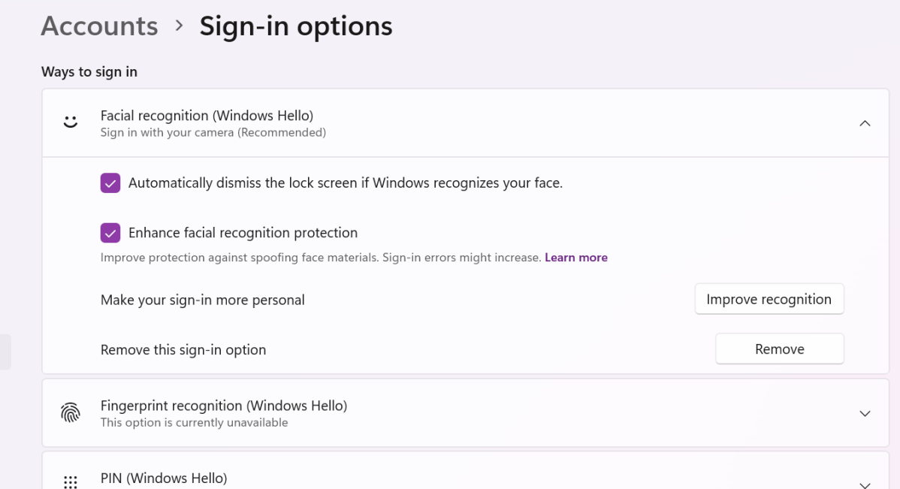The image size is (900, 489).
Task: Expand the PIN (Windows Hello) chevron
Action: (865, 484)
